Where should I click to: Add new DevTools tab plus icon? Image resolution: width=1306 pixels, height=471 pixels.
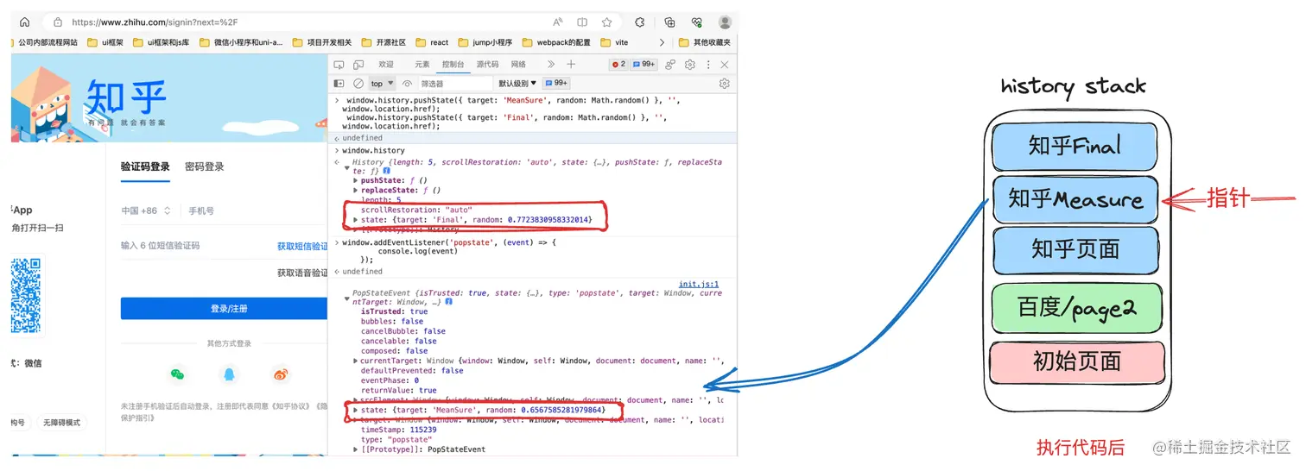click(571, 65)
